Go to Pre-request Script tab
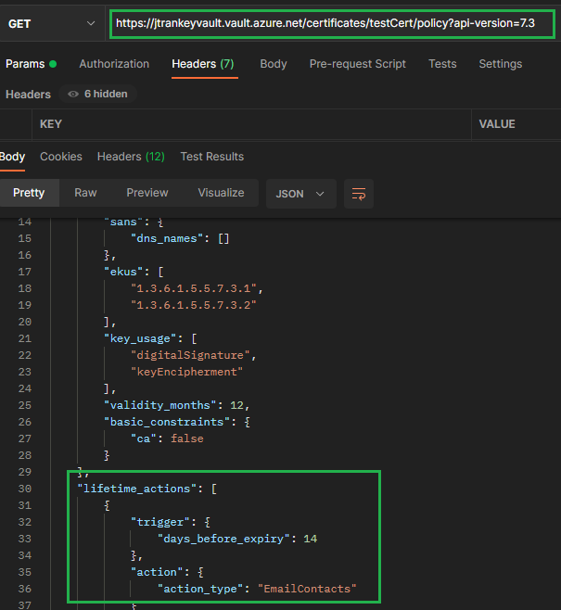 click(358, 64)
